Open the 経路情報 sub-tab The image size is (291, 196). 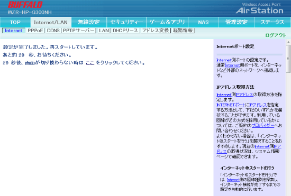[183, 31]
